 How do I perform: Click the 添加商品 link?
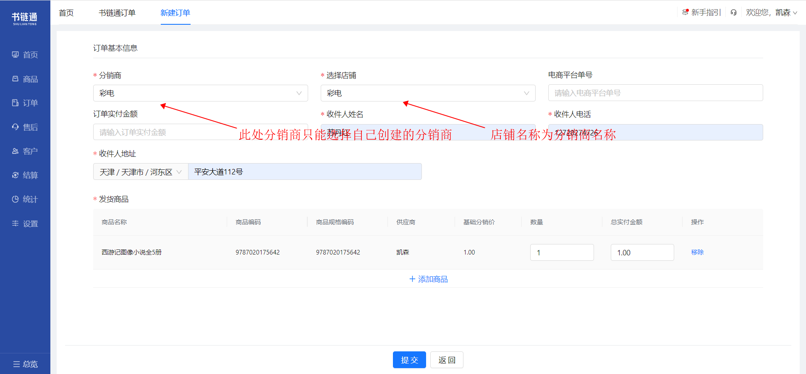[x=429, y=279]
